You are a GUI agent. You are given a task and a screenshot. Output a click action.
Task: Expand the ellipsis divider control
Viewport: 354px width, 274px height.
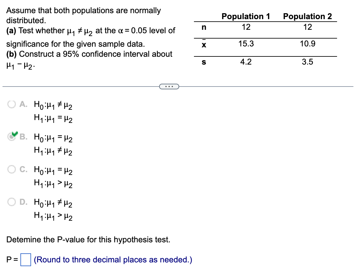click(169, 87)
